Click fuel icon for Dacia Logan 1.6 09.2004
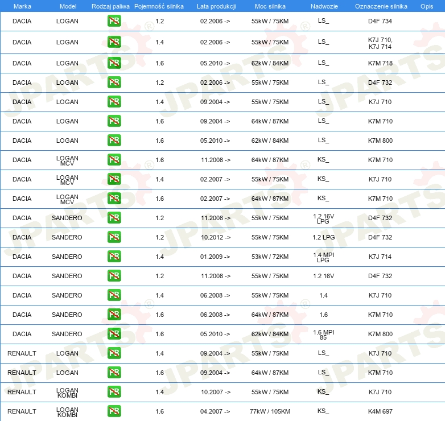This screenshot has height=421, width=445. tap(114, 121)
